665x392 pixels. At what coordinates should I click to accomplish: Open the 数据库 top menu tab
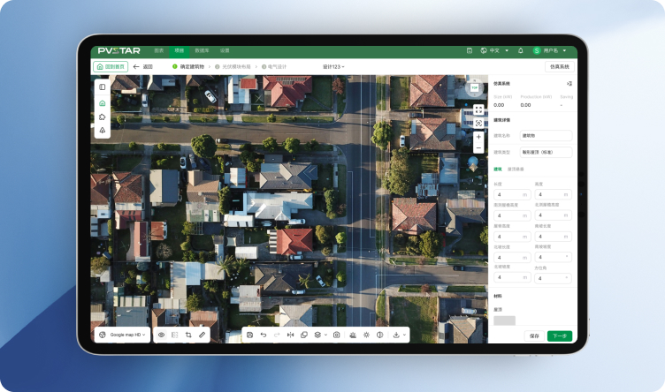pos(202,51)
